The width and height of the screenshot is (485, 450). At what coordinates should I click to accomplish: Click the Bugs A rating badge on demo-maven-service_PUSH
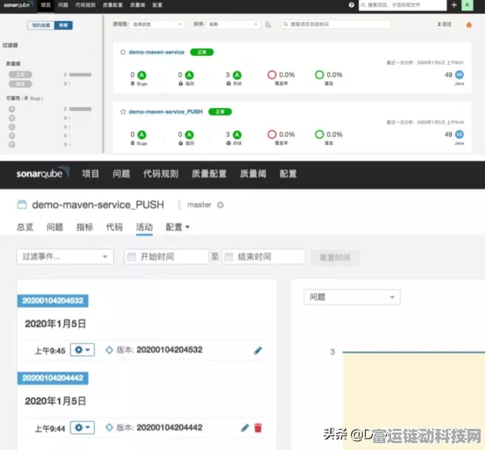click(142, 134)
